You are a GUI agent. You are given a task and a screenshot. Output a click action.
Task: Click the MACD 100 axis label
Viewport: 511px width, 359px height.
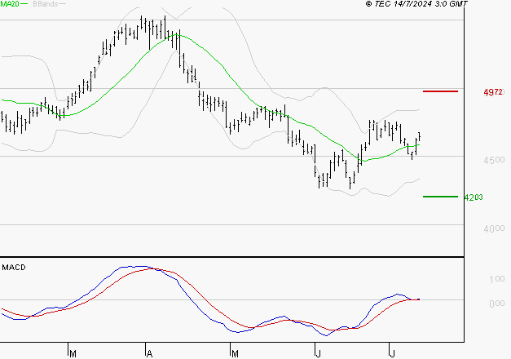tap(496, 279)
